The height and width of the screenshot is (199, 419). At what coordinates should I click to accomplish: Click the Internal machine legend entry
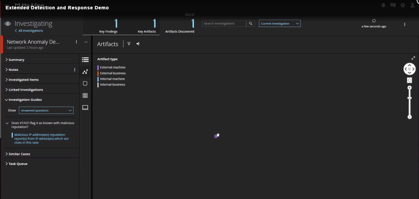(x=111, y=79)
